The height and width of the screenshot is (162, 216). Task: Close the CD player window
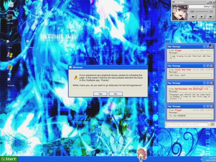214,2
